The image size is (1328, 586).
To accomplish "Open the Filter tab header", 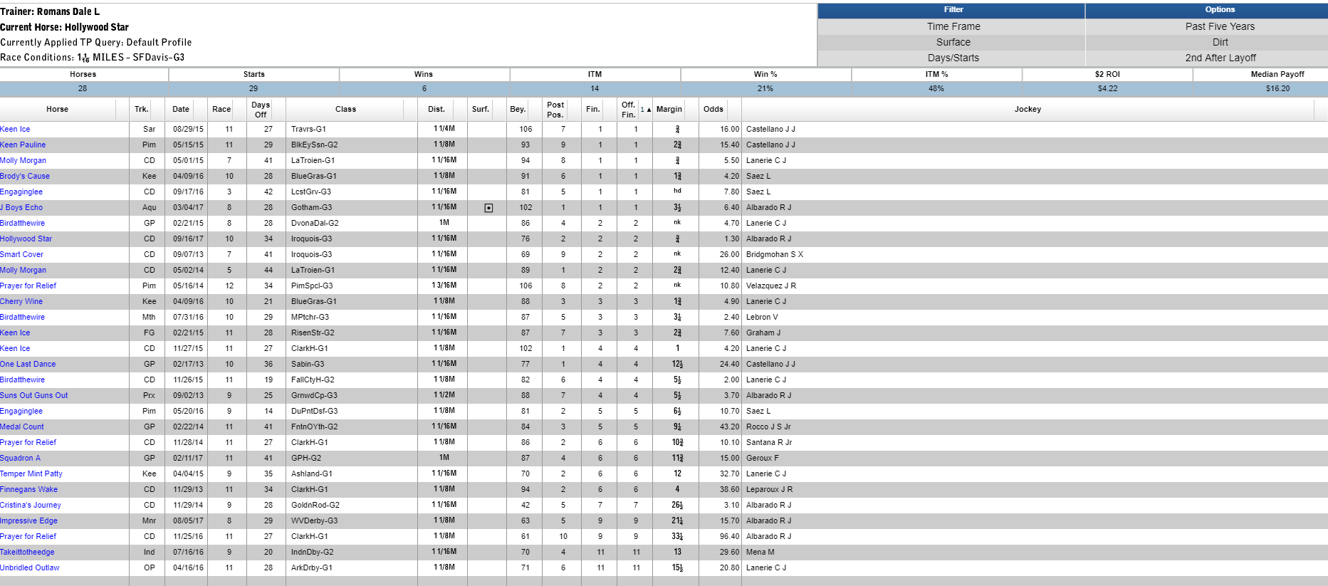I will click(x=953, y=10).
